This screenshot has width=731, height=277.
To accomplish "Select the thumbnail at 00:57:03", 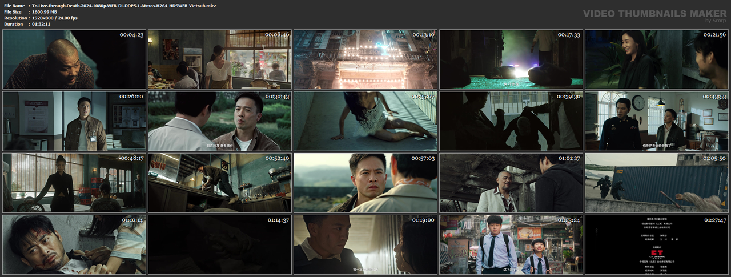I will click(365, 182).
